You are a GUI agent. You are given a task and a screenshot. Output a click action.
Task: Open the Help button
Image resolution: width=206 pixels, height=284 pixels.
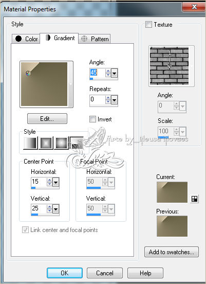(145, 273)
